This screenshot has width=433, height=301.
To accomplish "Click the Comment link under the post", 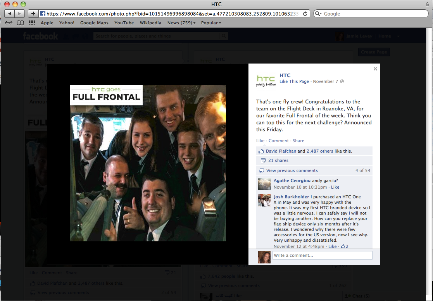I will coord(279,141).
